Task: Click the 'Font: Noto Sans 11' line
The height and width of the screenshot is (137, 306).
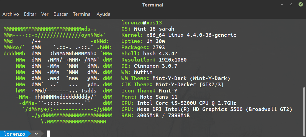Action: click(x=149, y=97)
